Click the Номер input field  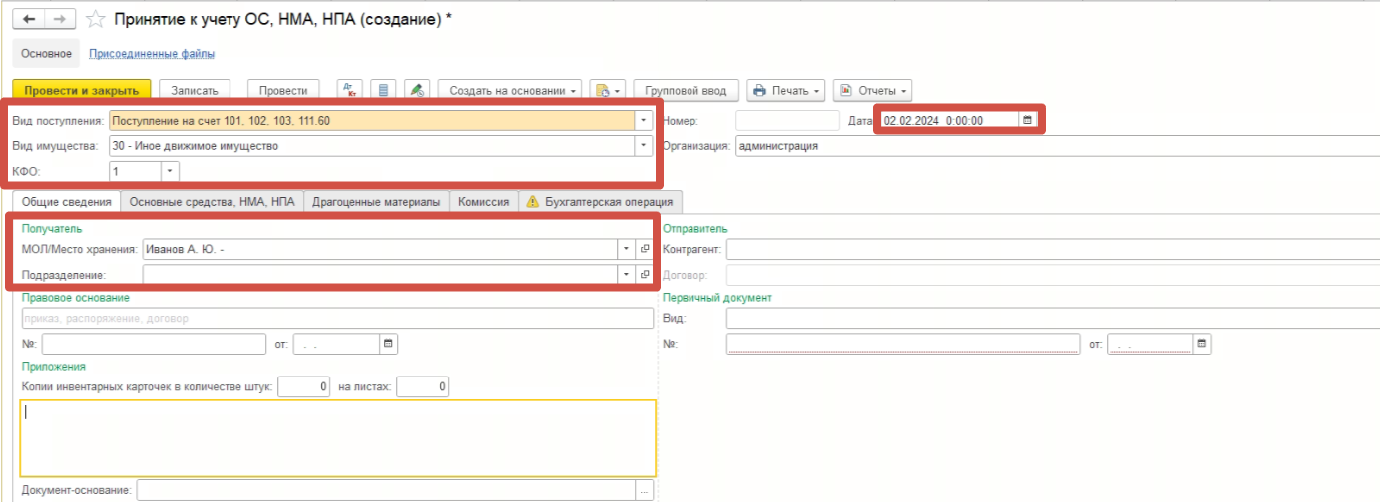787,120
